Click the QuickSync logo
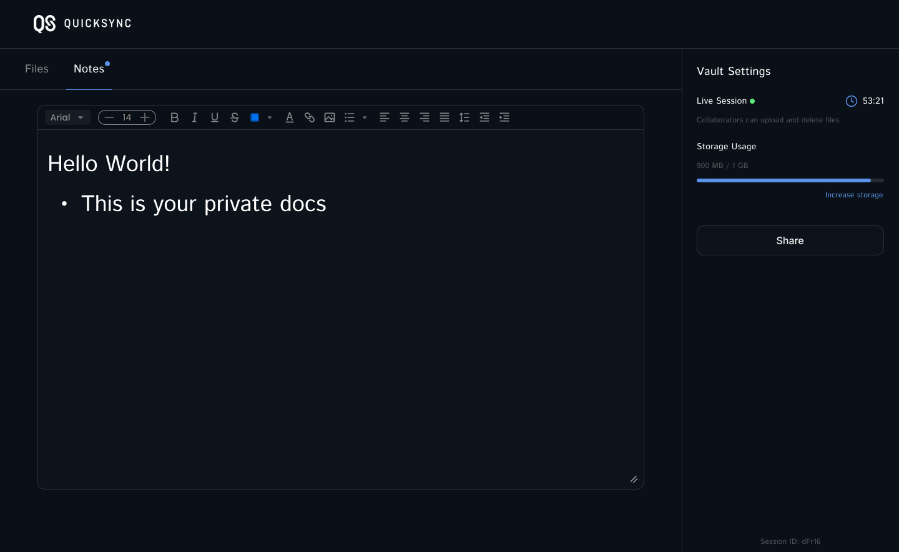899x552 pixels. click(x=82, y=24)
